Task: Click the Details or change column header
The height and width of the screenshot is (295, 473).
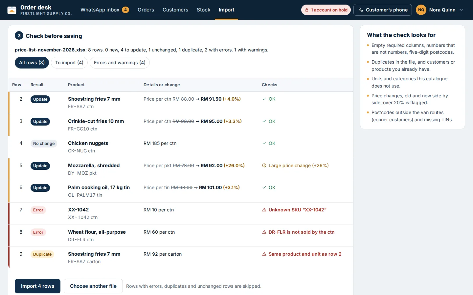Action: click(162, 85)
